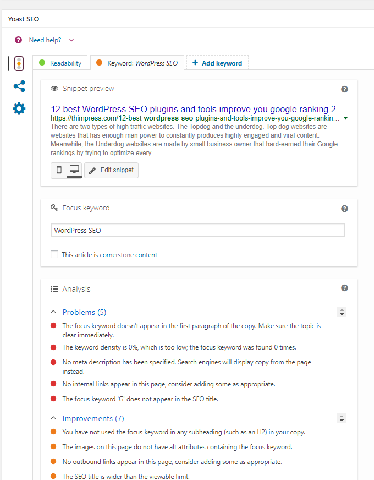Click the Improvements (7) heading
Screen dimensions: 374x480
pyautogui.click(x=94, y=418)
